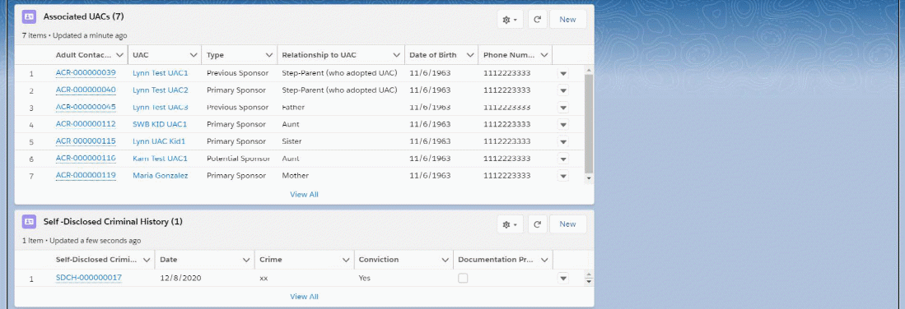Click New in Associated UACs
The height and width of the screenshot is (309, 905).
tap(567, 19)
